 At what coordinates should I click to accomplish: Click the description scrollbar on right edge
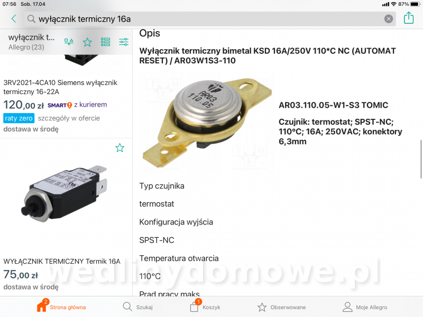tap(421, 159)
